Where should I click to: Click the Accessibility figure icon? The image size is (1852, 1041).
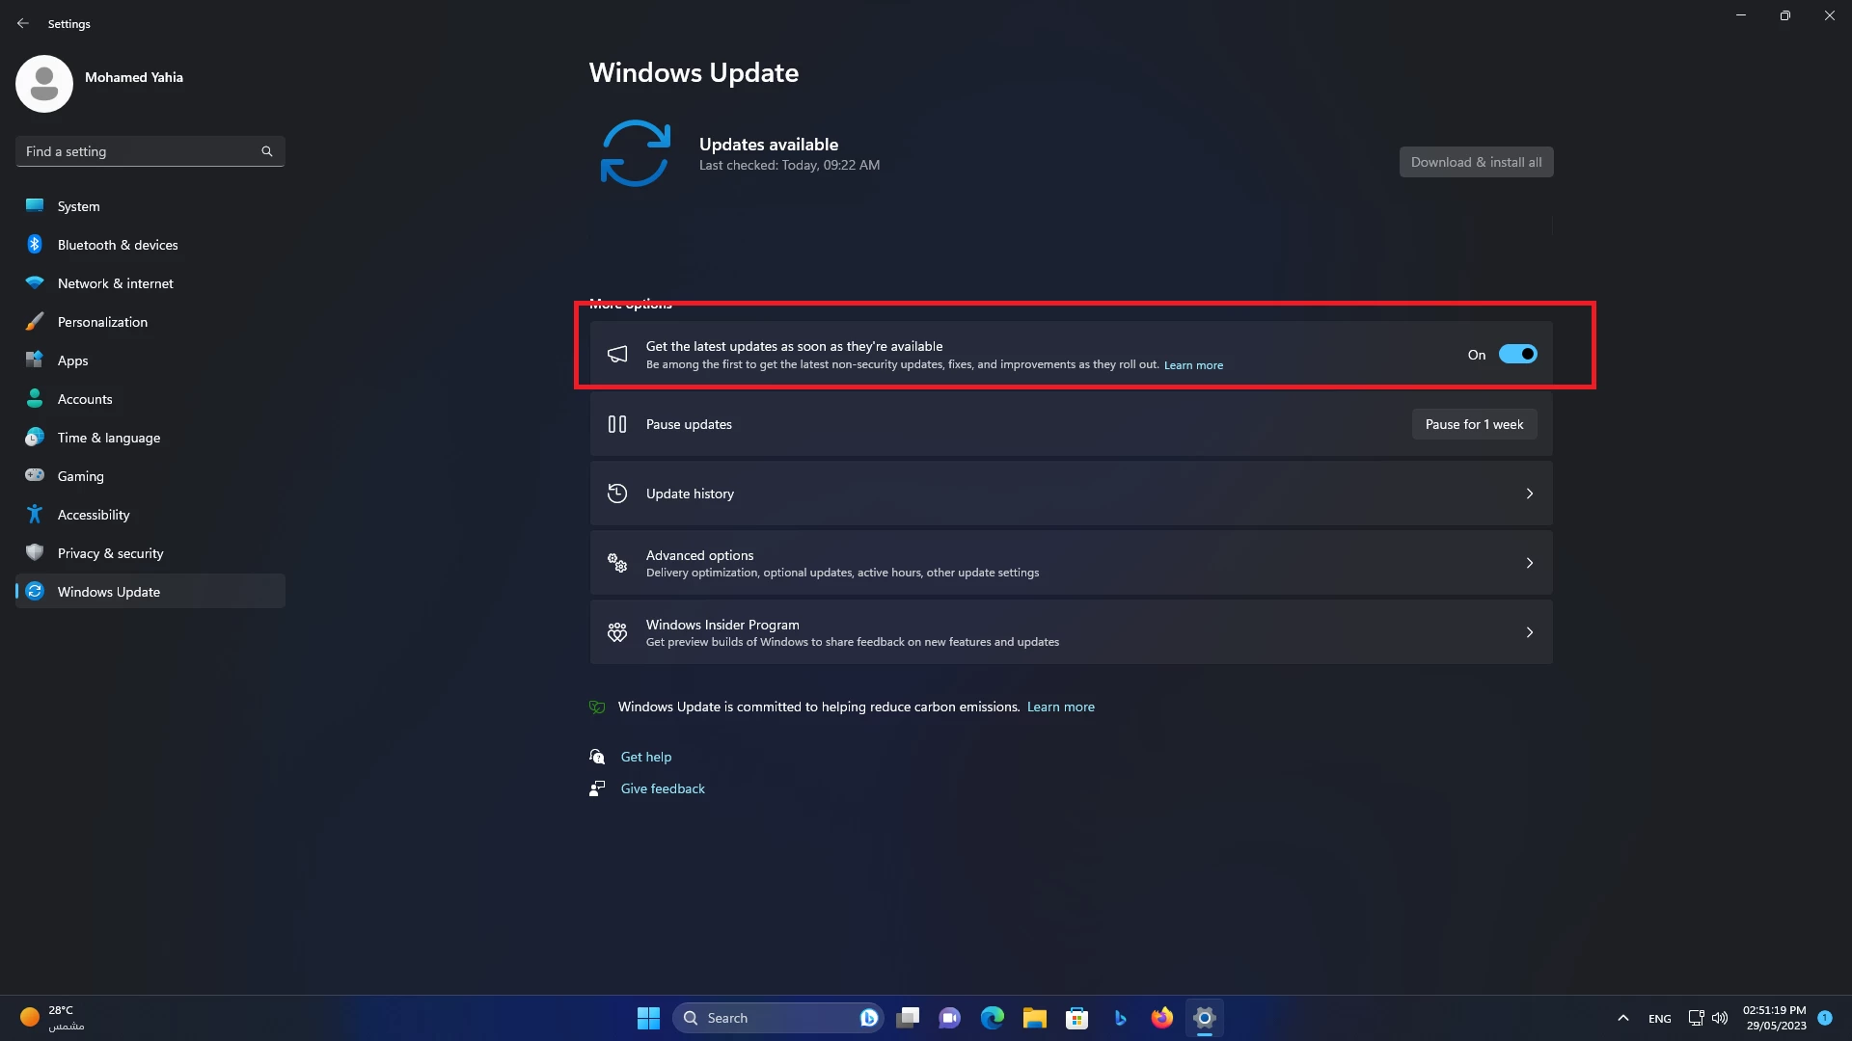pos(35,514)
